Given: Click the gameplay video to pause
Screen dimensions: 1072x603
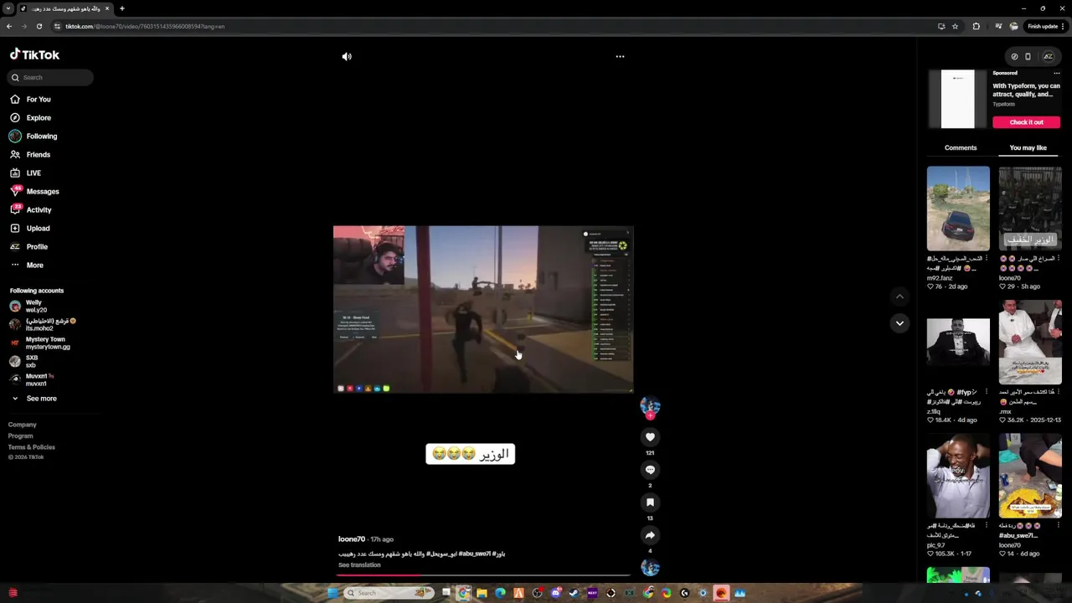Looking at the screenshot, I should pos(483,309).
